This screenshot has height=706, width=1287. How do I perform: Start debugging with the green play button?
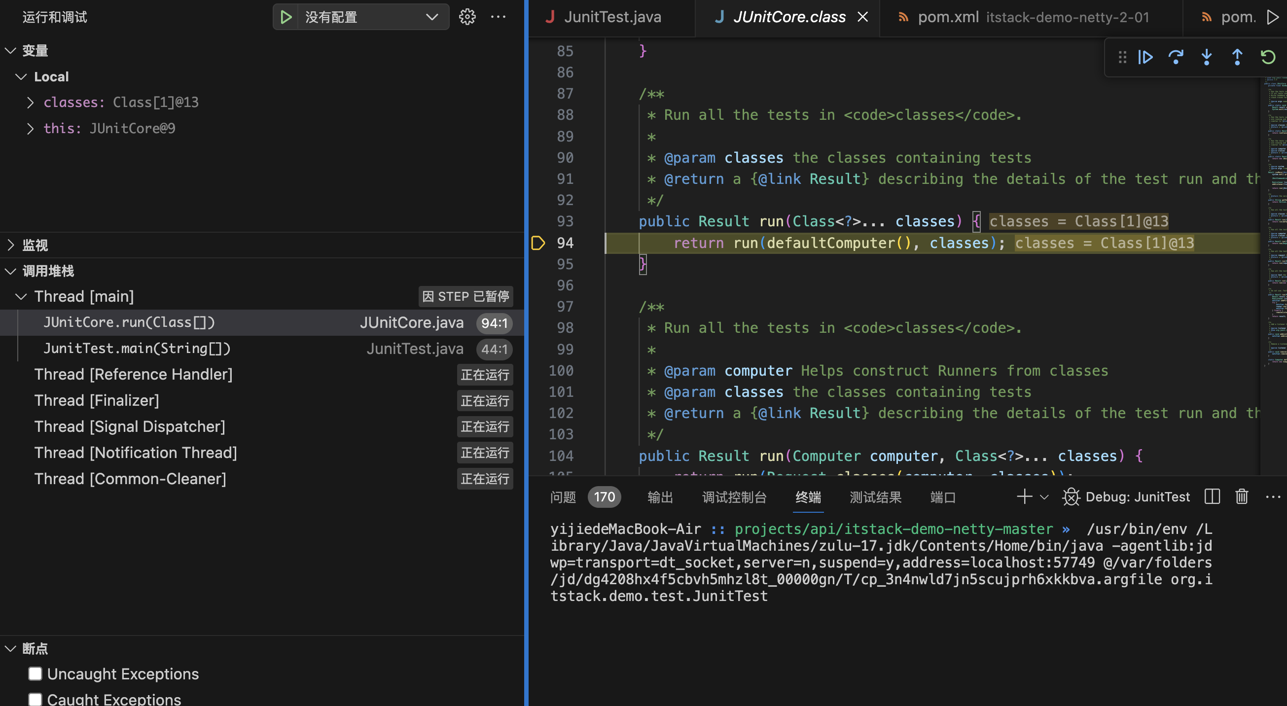click(x=286, y=17)
